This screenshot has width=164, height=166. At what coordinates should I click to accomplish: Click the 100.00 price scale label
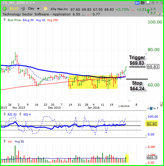155,22
